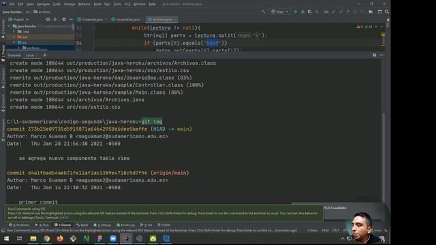
Task: Open the Event Log tool window
Action: 125,225
